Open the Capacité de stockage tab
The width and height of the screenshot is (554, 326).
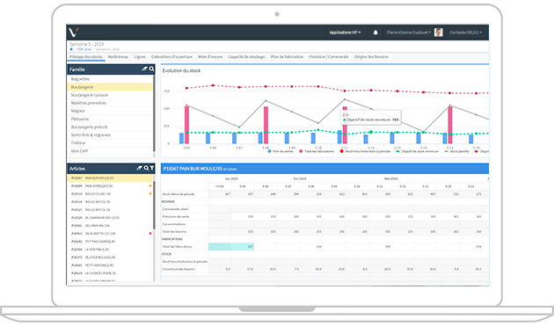246,57
